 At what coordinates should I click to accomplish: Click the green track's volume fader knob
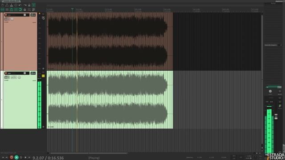point(25,73)
